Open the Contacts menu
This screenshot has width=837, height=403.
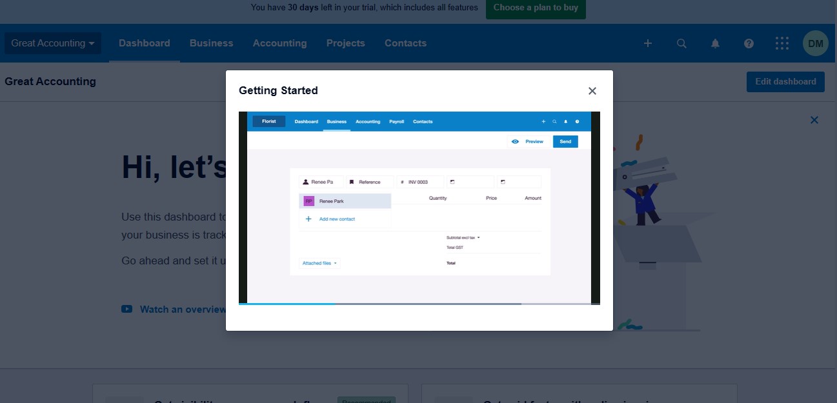pyautogui.click(x=405, y=43)
